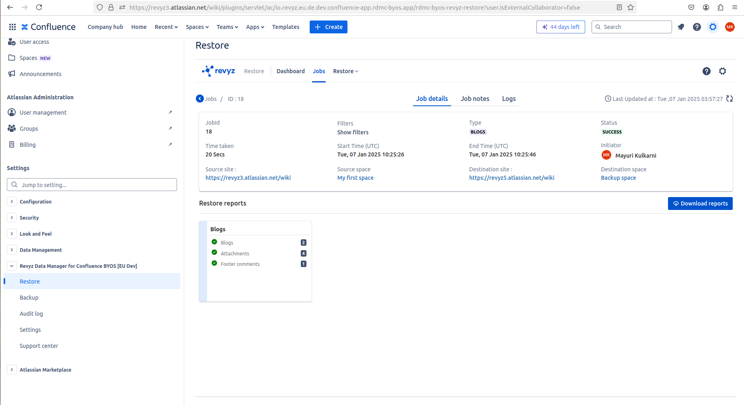Click the Download reports button
744x405 pixels.
[700, 204]
